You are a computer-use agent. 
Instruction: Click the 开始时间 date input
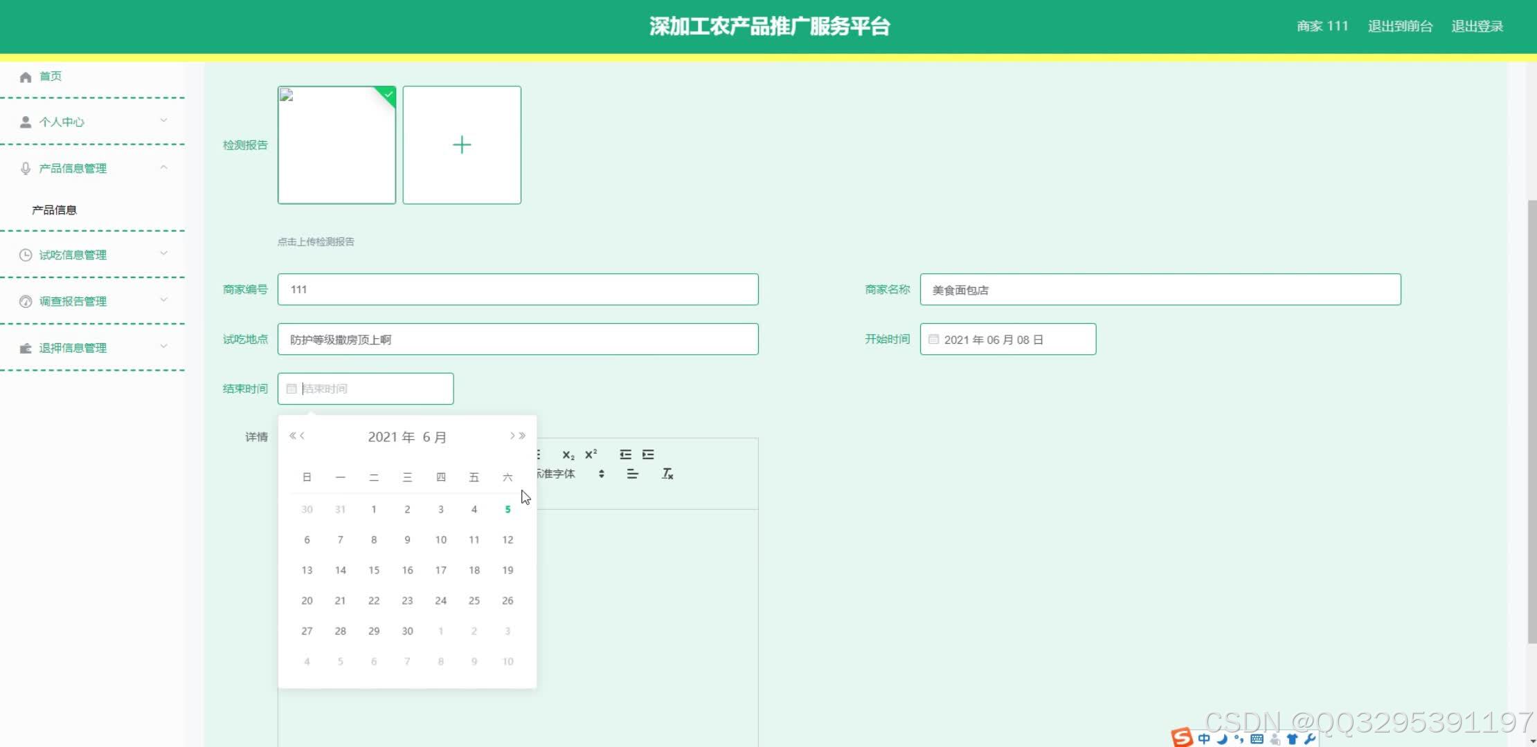tap(1008, 339)
